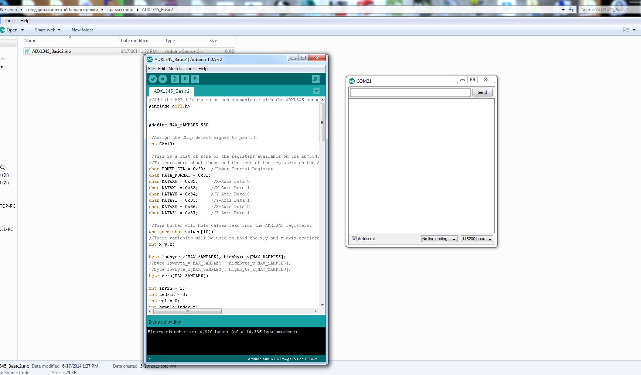Select the ADXL345_Basic2 sketch tab
Image resolution: width=641 pixels, height=375 pixels.
click(x=171, y=91)
